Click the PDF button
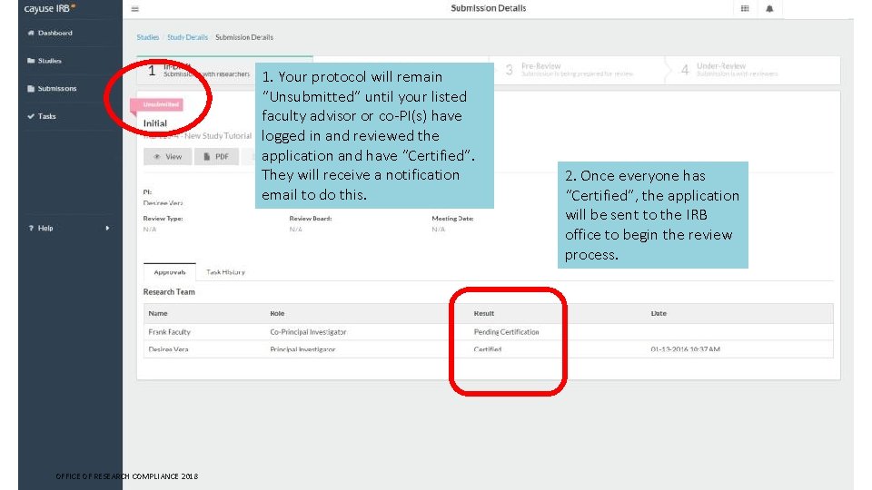This screenshot has width=872, height=490. pos(216,157)
